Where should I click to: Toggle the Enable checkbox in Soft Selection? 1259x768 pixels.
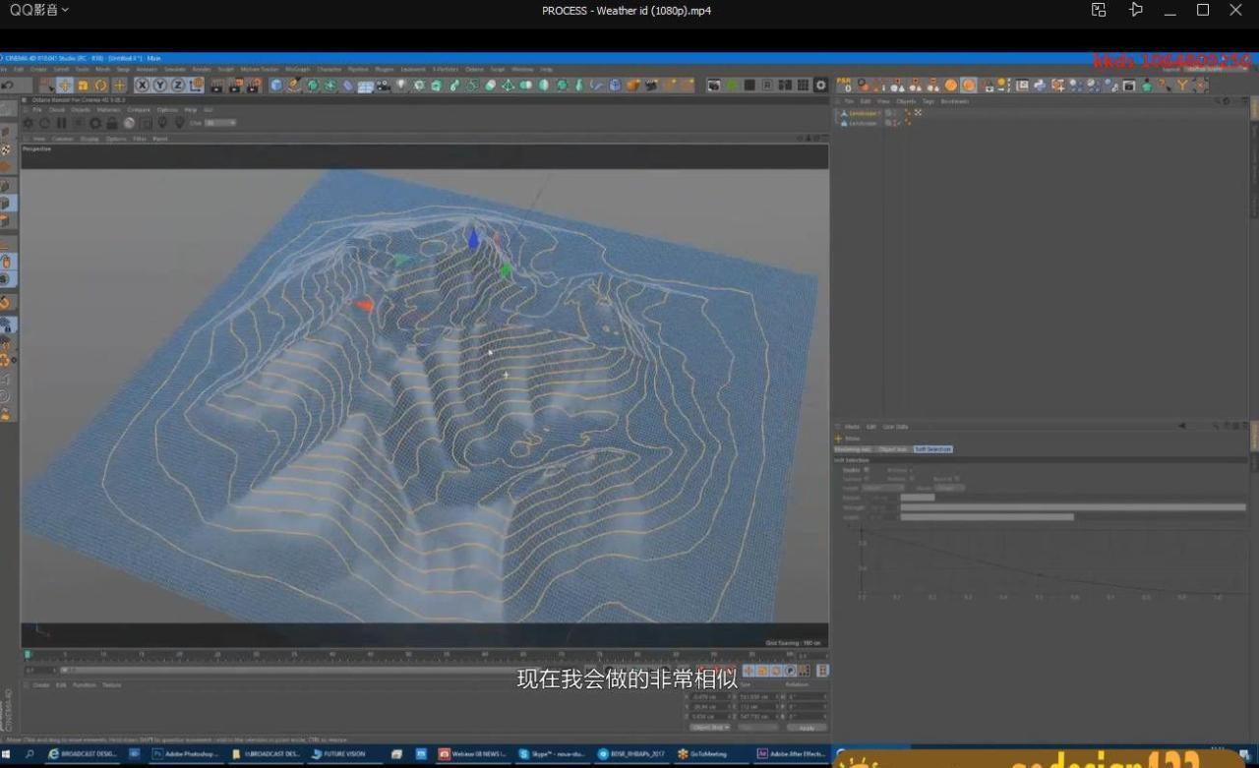coord(866,469)
